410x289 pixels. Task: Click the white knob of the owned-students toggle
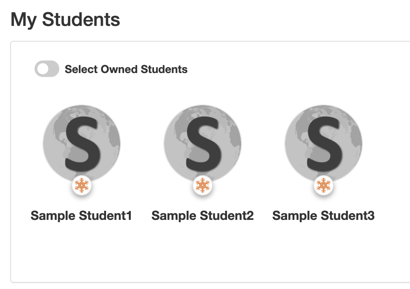pos(43,69)
